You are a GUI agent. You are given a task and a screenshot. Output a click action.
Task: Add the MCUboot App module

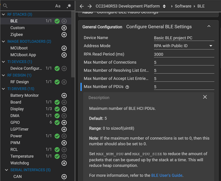coord(64,55)
